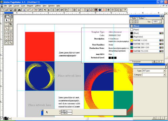The image size is (168, 121).
Task: Select the Pointer tool in toolbox
Action: coord(6,20)
